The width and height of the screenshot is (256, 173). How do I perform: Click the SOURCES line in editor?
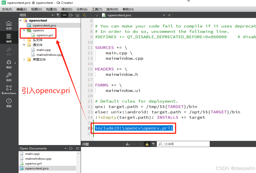click(x=111, y=47)
